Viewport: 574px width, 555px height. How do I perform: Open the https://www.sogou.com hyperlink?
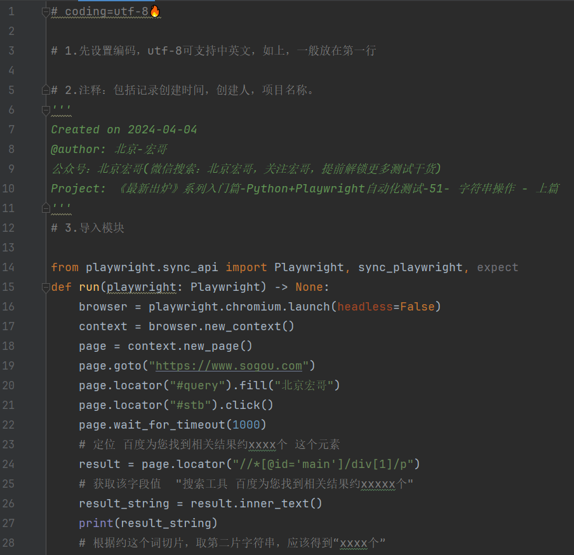(x=230, y=365)
